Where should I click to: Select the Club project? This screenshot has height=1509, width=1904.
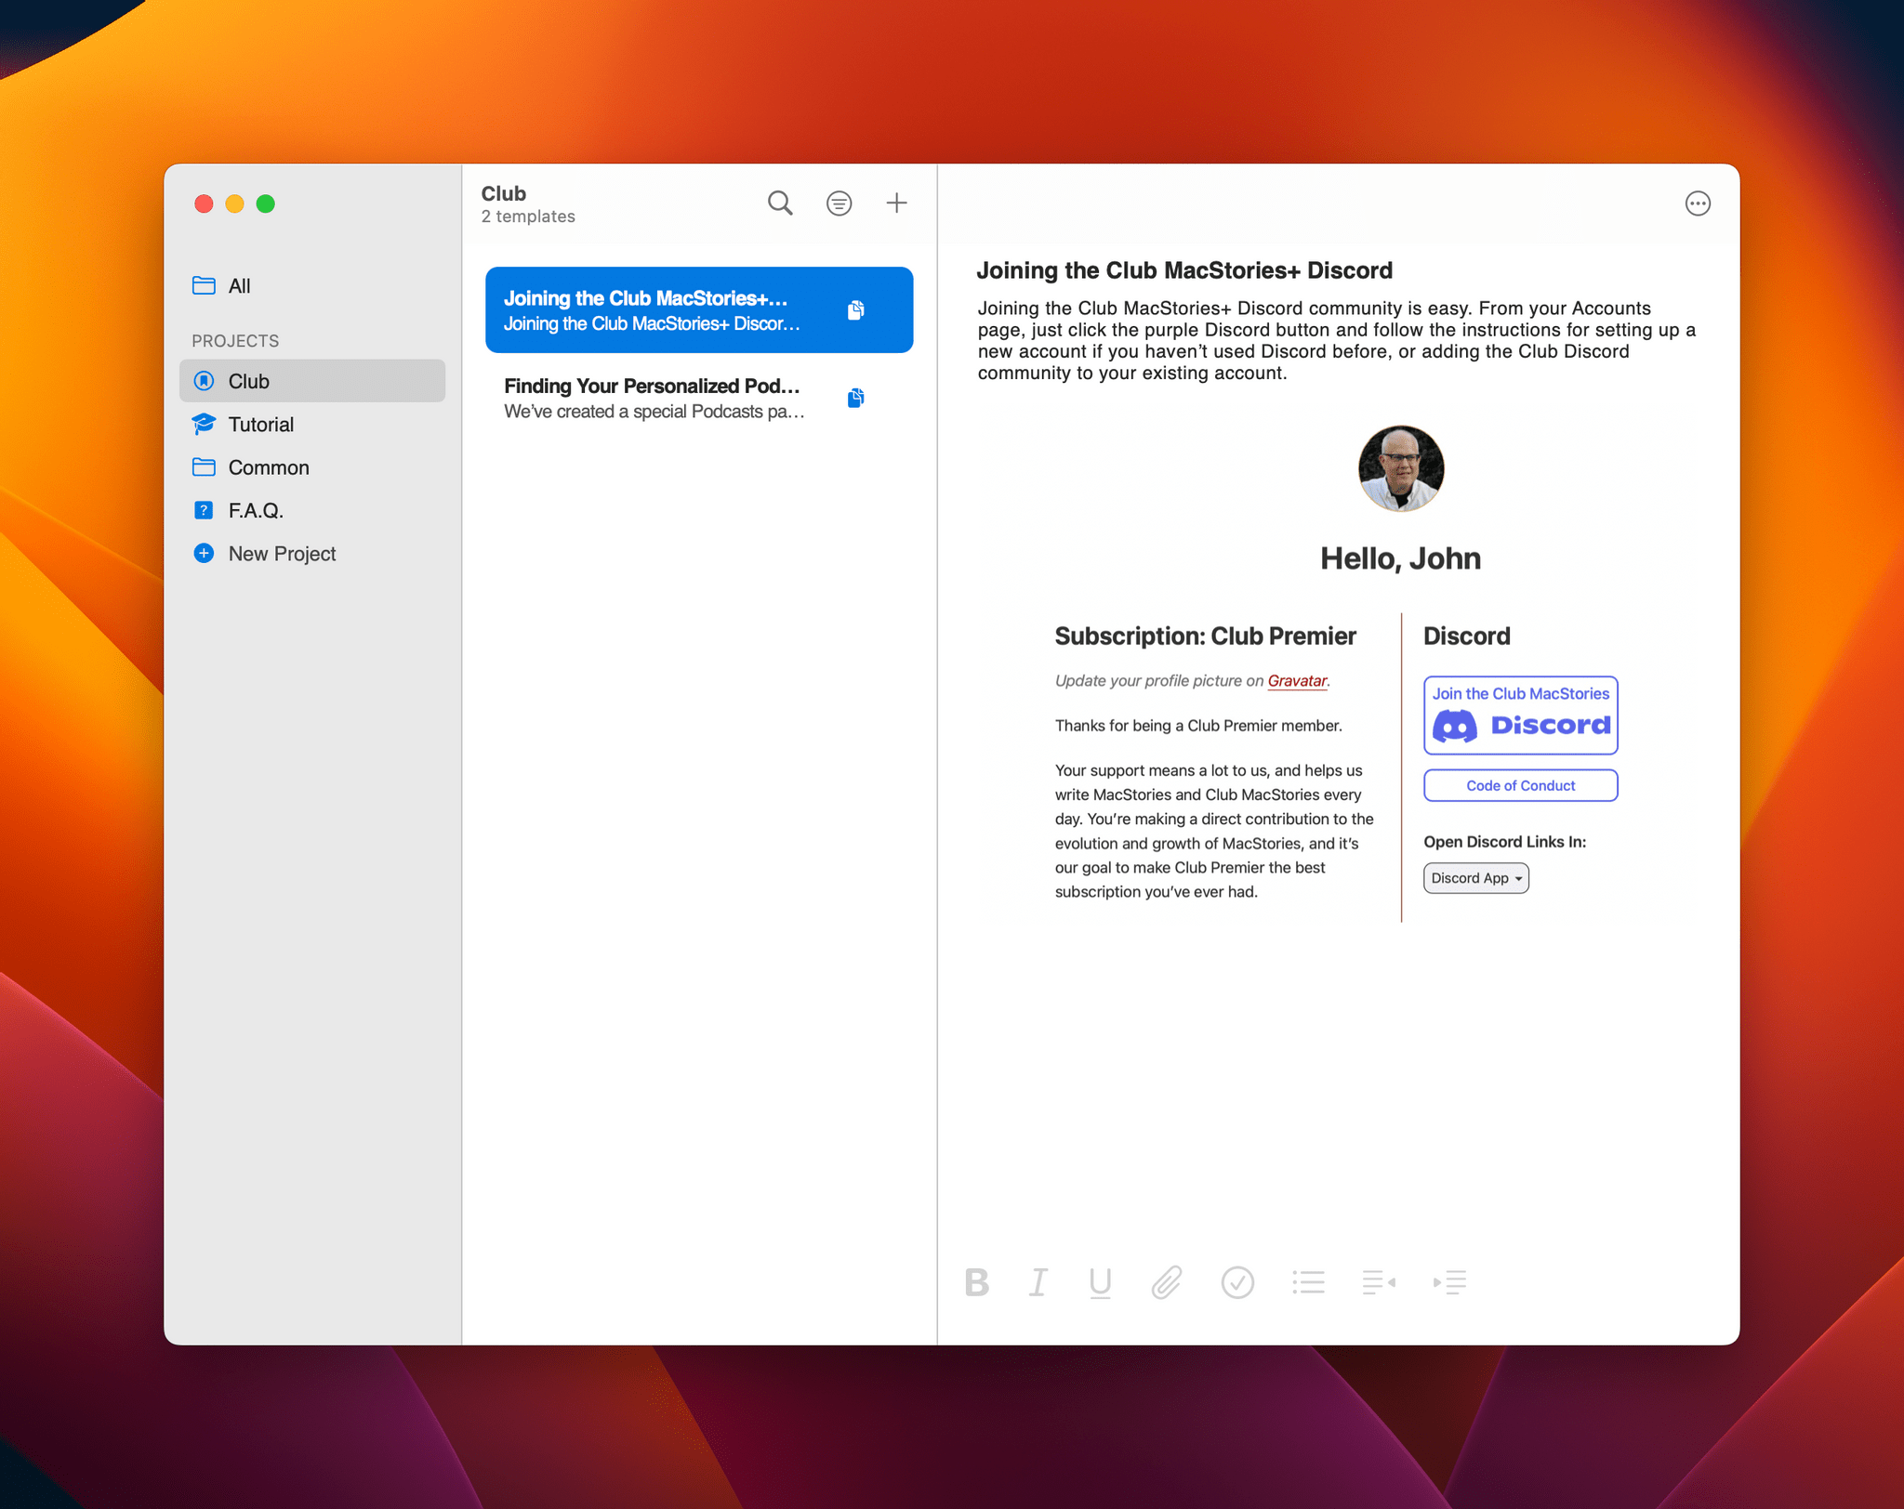(x=312, y=381)
